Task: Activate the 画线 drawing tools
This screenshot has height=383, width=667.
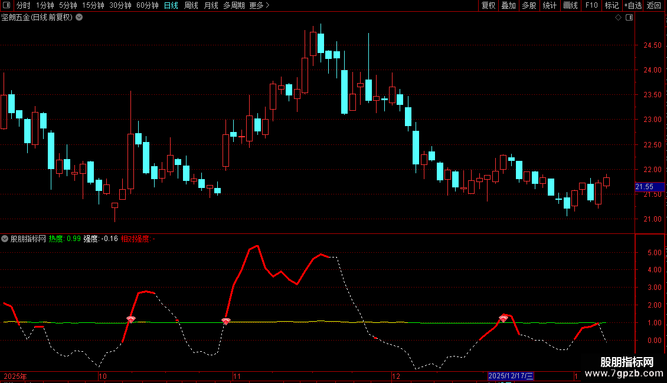Action: [x=570, y=5]
